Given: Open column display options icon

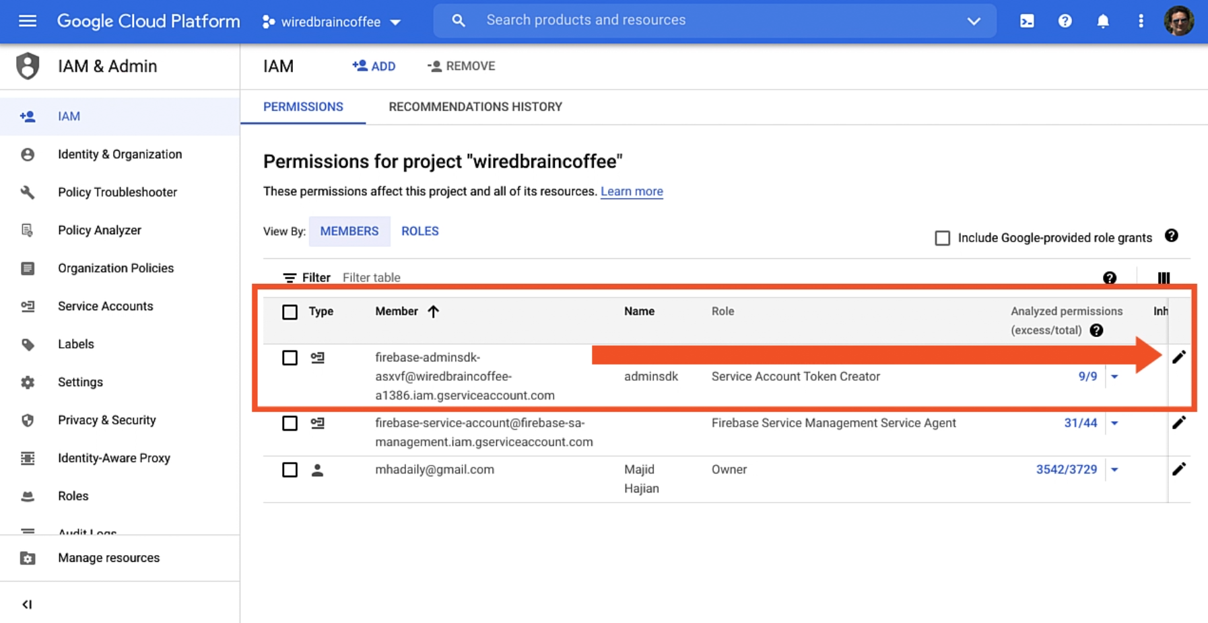Looking at the screenshot, I should coord(1164,278).
